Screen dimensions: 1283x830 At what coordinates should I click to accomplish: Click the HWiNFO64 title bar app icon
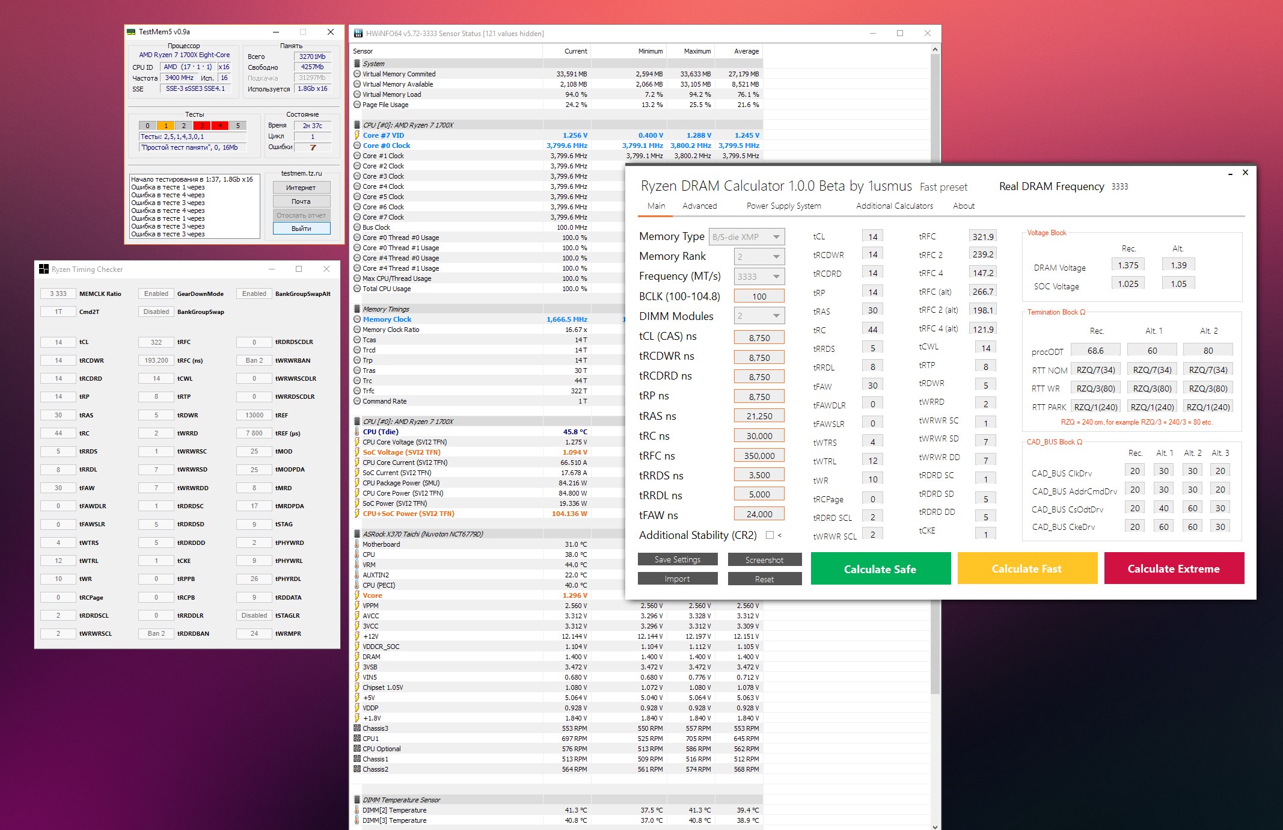coord(358,33)
